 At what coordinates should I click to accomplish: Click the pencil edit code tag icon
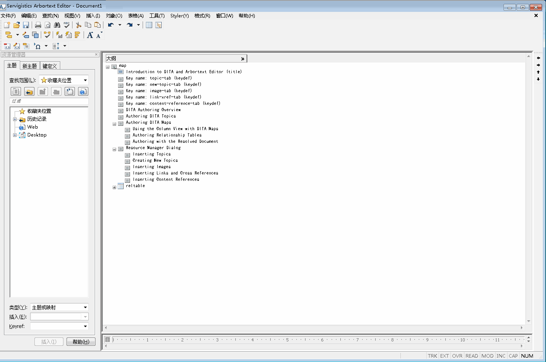pyautogui.click(x=17, y=46)
